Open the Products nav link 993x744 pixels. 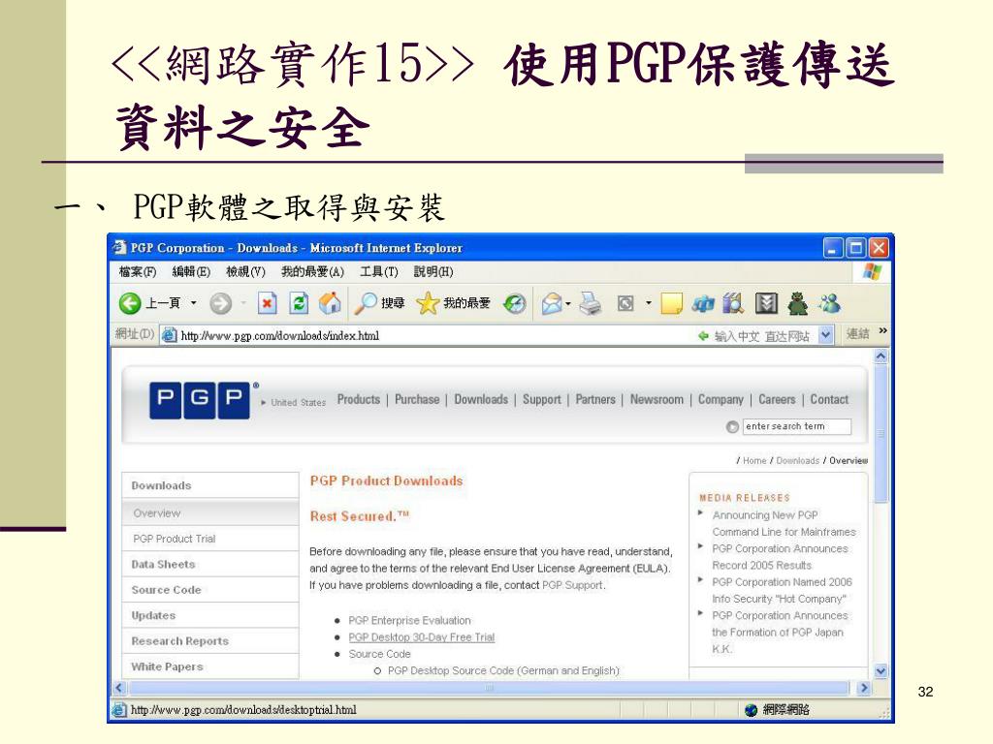(359, 400)
